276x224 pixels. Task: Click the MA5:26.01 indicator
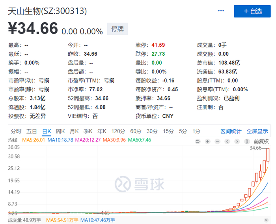[x=34, y=140]
